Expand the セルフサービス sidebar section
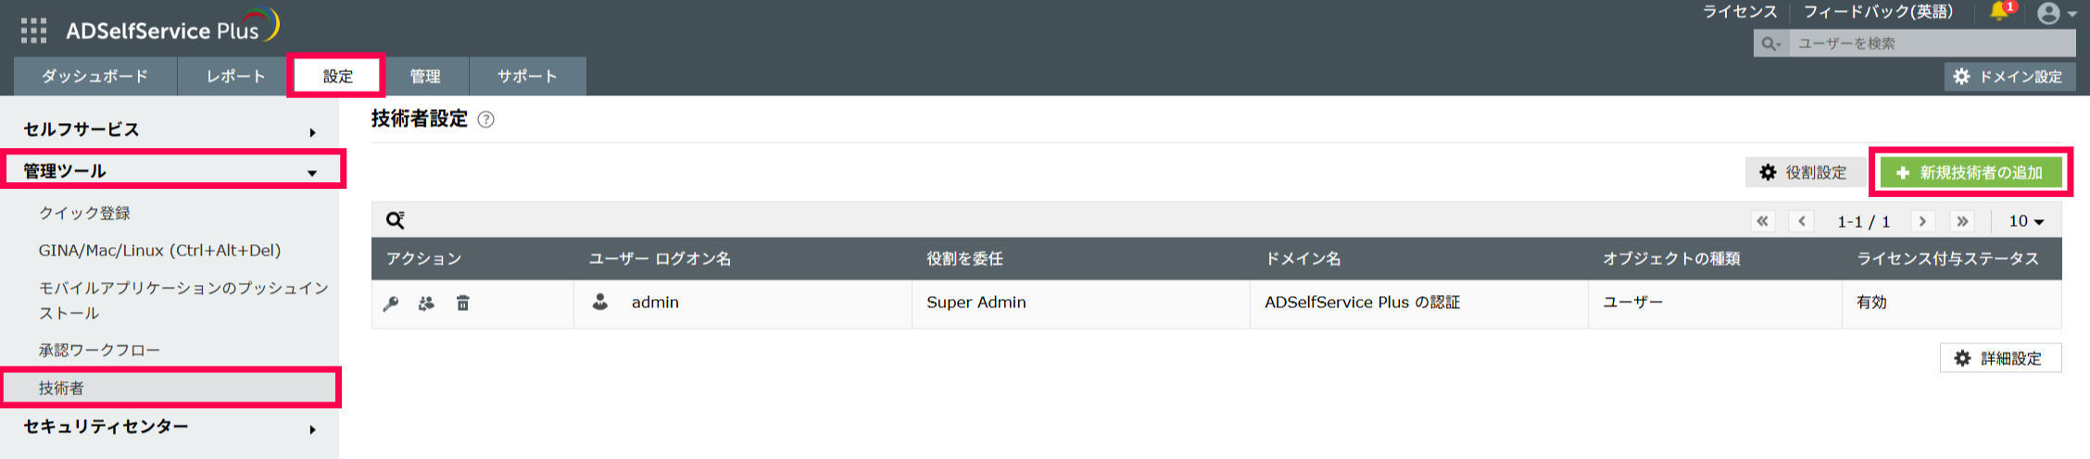Screen dimensions: 2090x459 point(171,130)
